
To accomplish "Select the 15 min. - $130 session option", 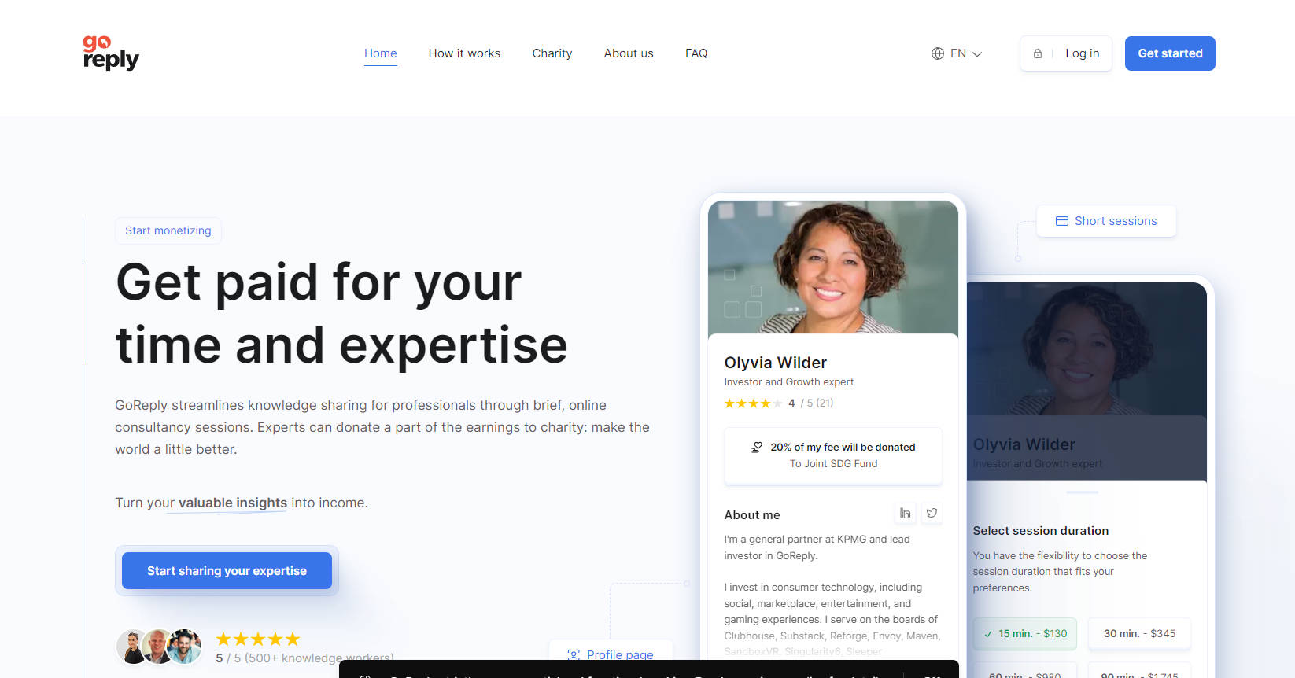I will [x=1024, y=633].
